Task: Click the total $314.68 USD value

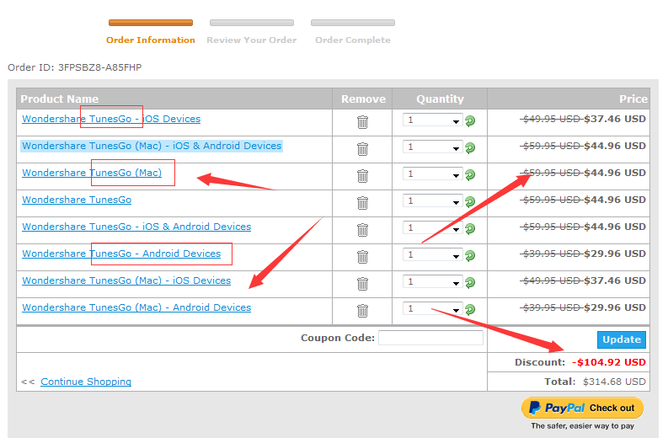Action: pos(614,382)
